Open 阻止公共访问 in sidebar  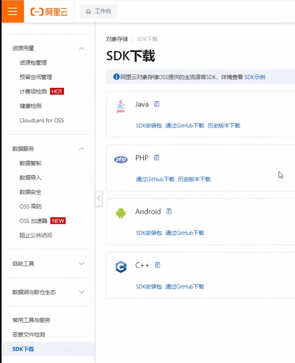tap(36, 235)
